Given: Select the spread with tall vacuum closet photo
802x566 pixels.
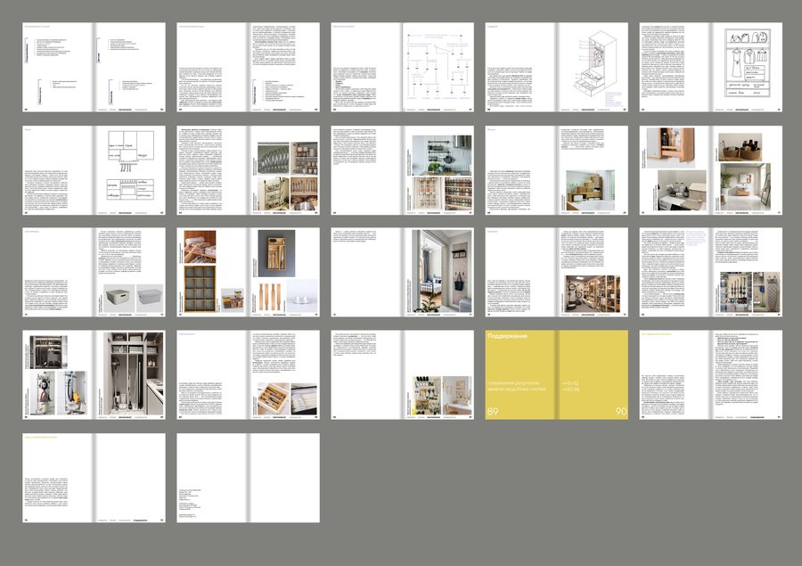Looking at the screenshot, I should pos(94,374).
